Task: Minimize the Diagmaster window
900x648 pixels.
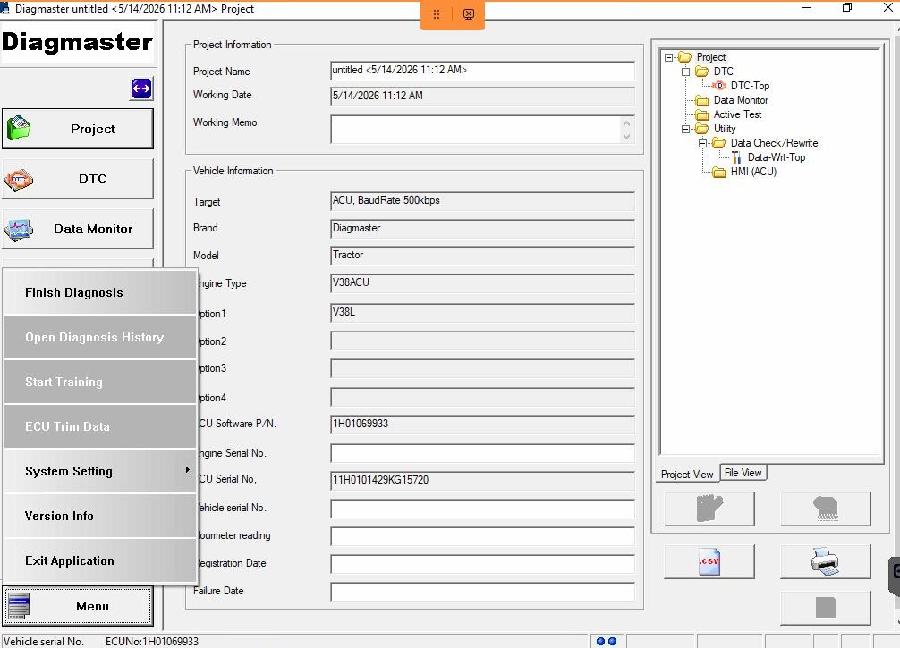Action: tap(807, 8)
